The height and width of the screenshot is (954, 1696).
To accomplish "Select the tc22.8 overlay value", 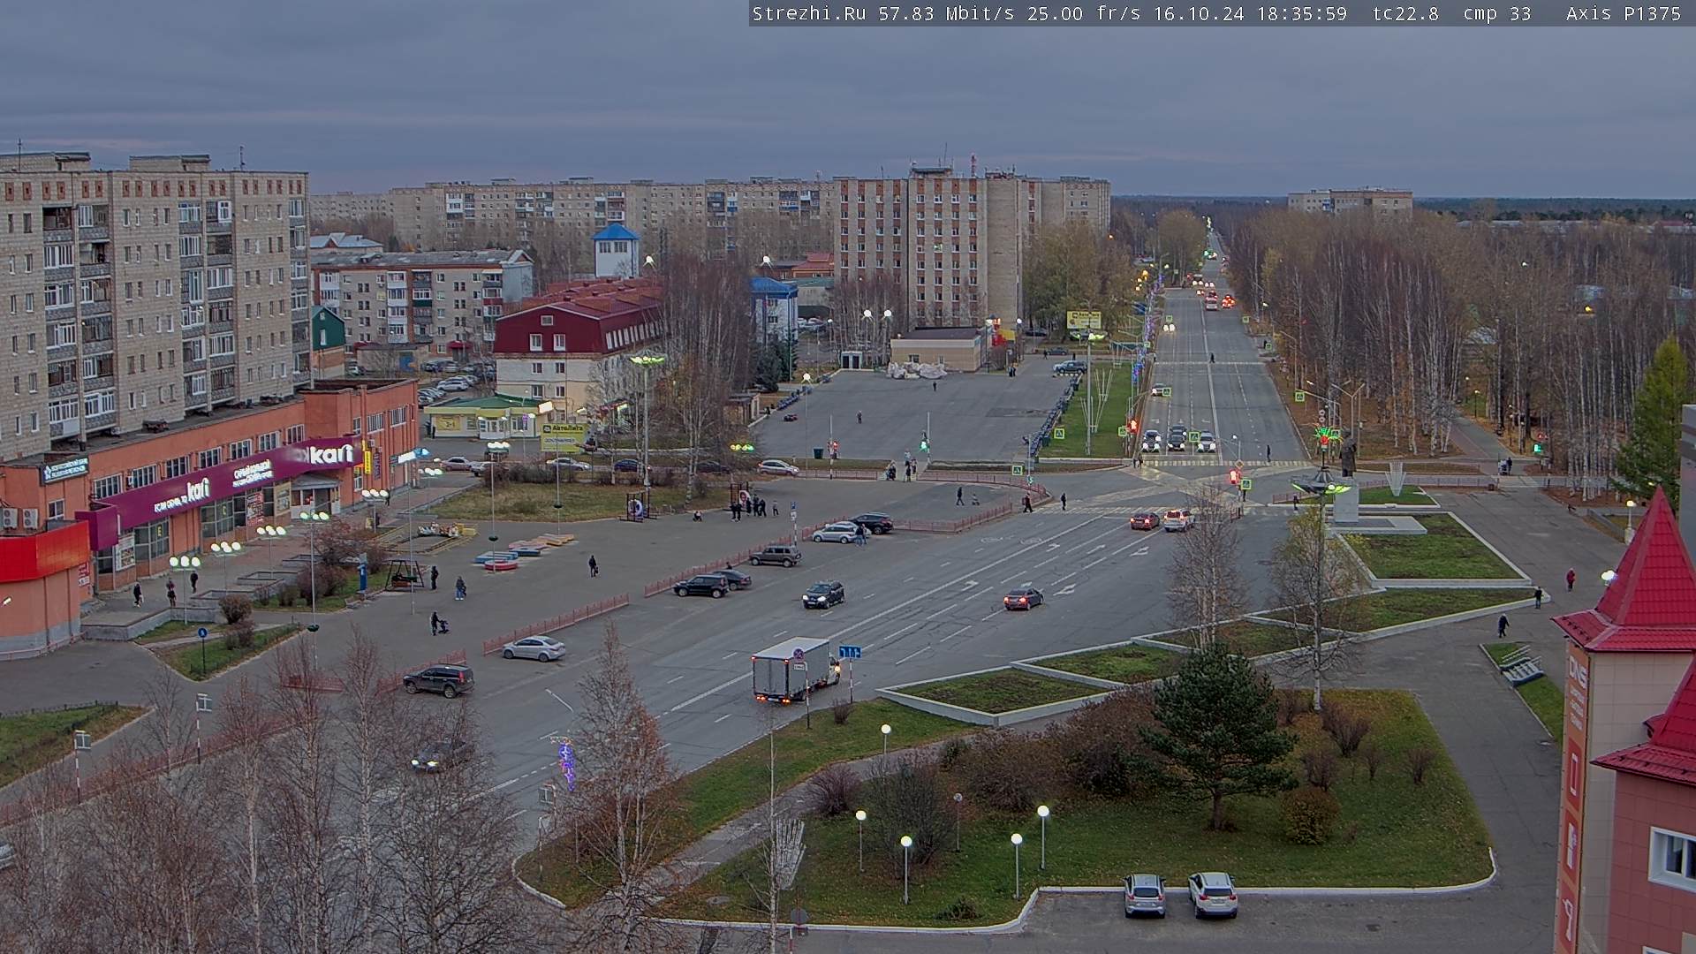I will click(x=1405, y=13).
